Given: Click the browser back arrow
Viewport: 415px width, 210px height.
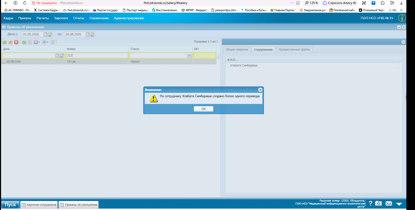Looking at the screenshot, I should pyautogui.click(x=6, y=3).
